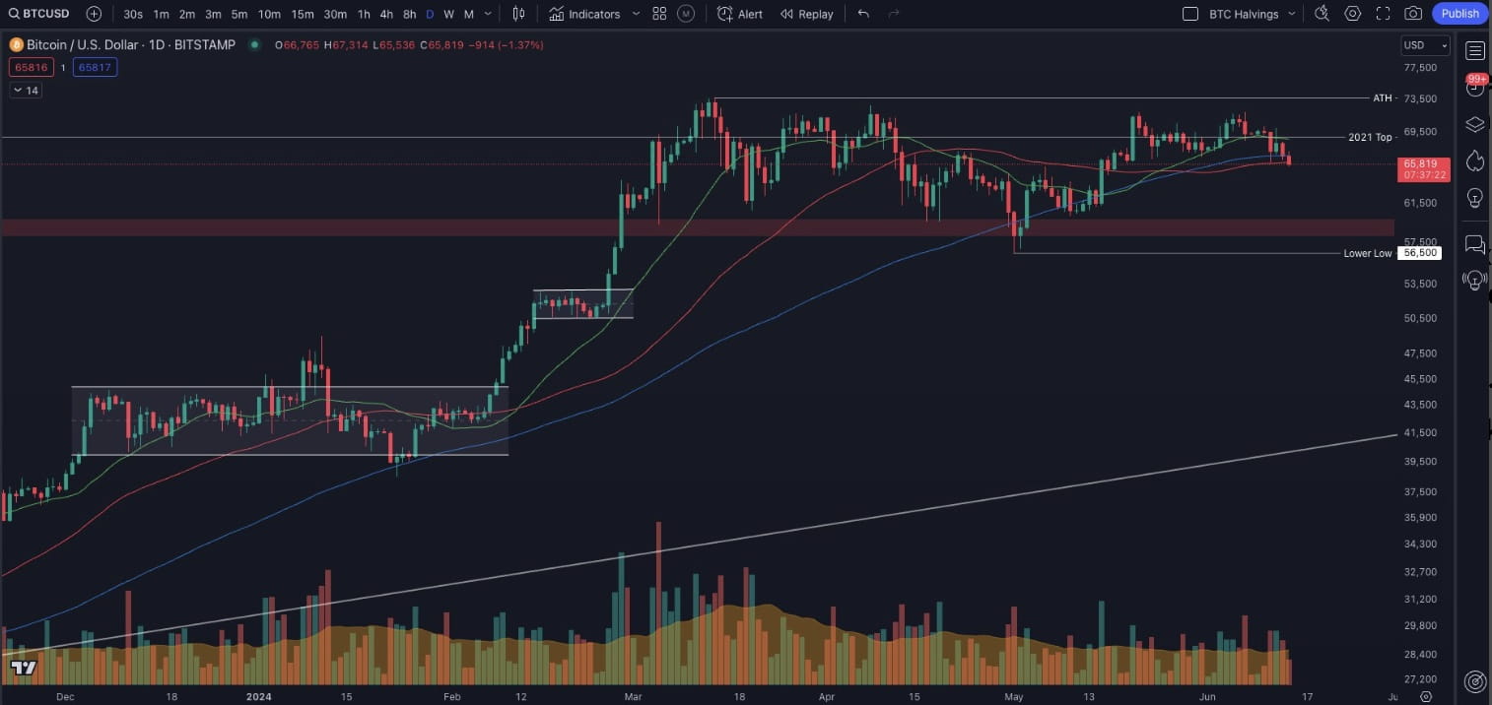
Task: Open the Watchlist panel icon
Action: pyautogui.click(x=1475, y=50)
